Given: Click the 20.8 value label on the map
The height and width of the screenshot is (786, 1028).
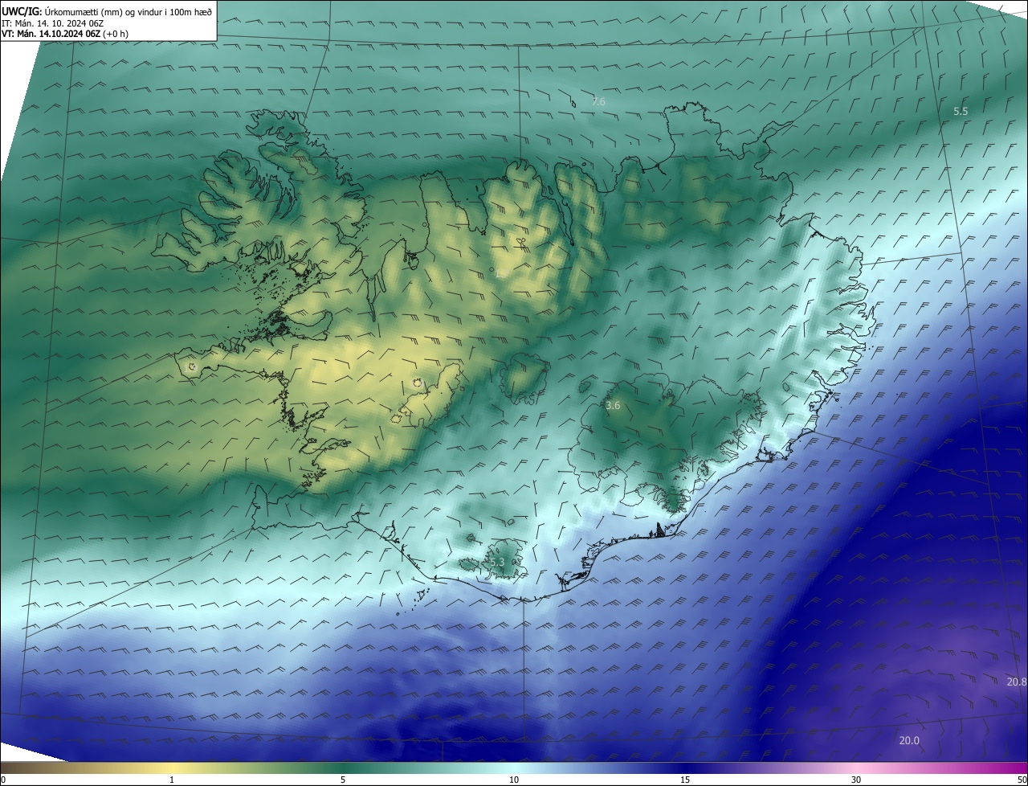Looking at the screenshot, I should click(x=1017, y=682).
